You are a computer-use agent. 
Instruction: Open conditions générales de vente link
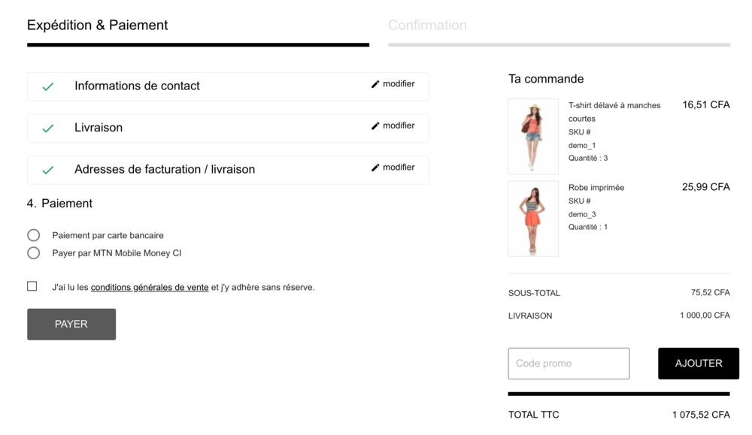click(150, 287)
